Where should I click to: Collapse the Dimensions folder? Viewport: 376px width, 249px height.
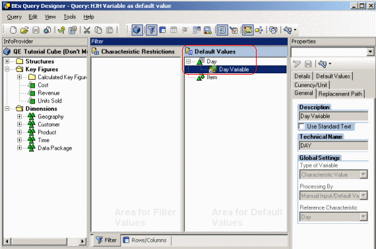click(7, 108)
